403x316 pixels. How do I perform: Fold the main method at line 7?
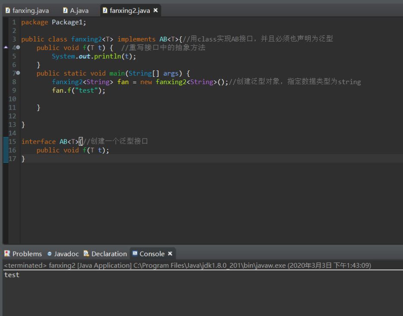click(18, 73)
